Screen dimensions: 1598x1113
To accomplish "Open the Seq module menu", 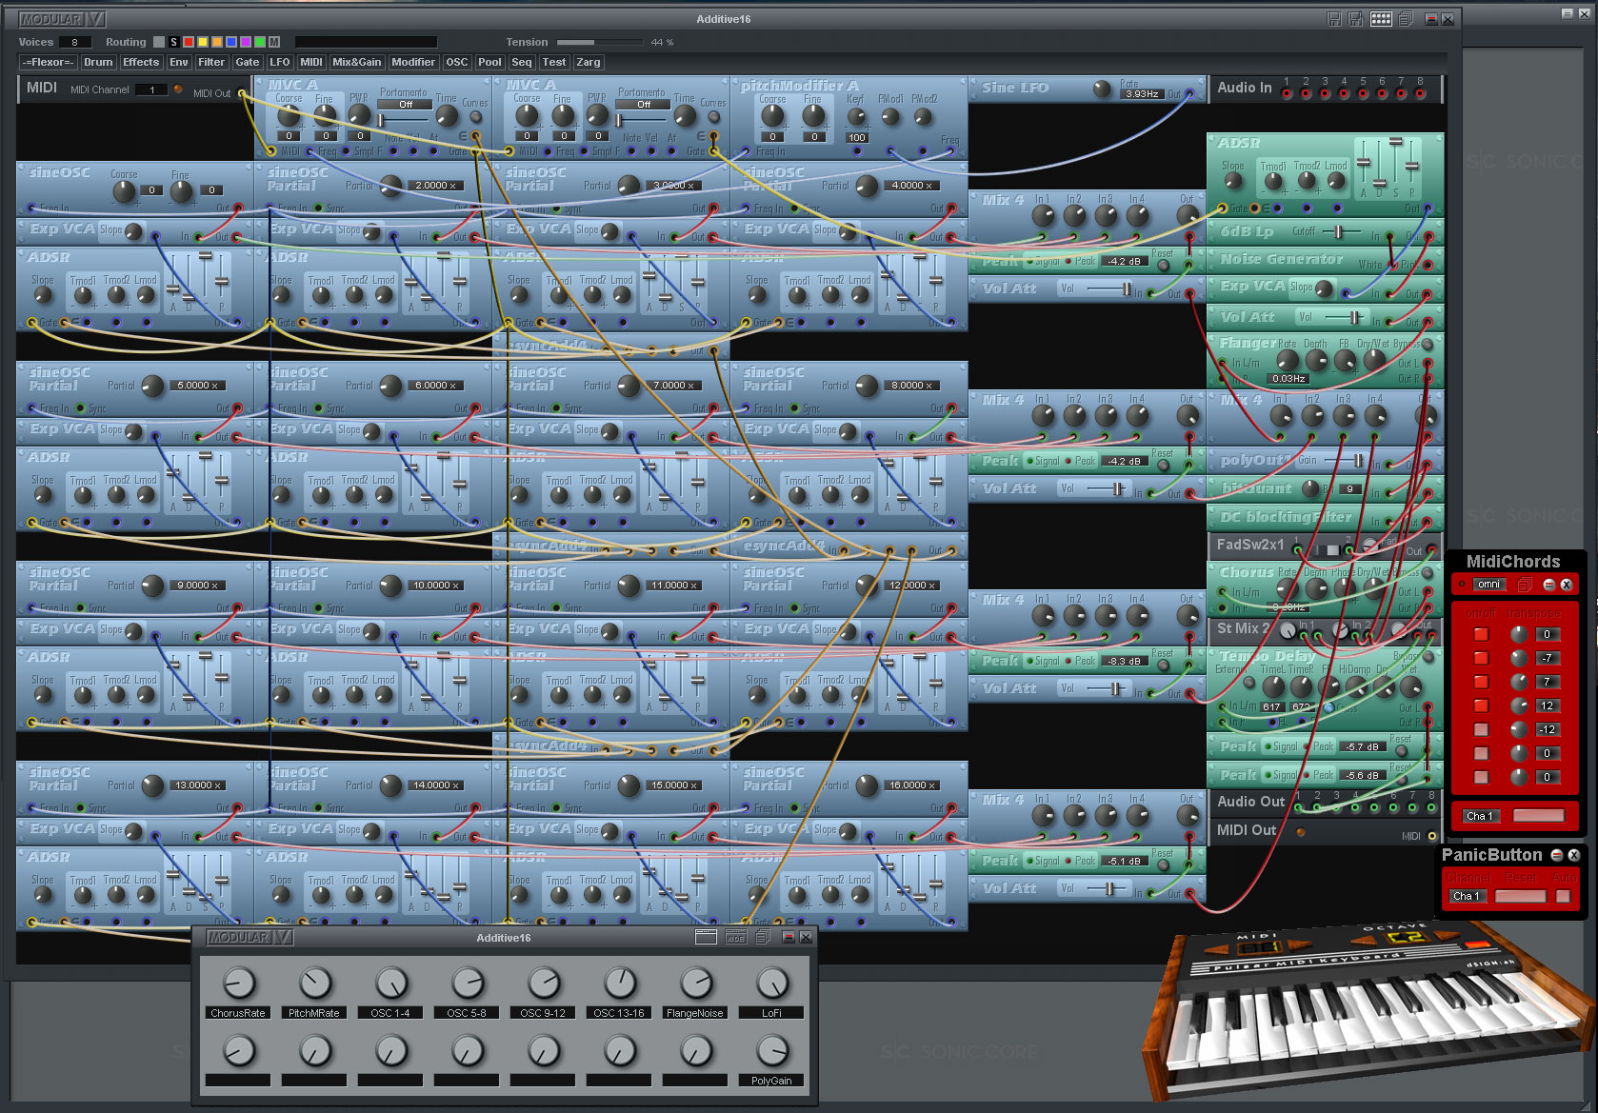I will pos(522,62).
